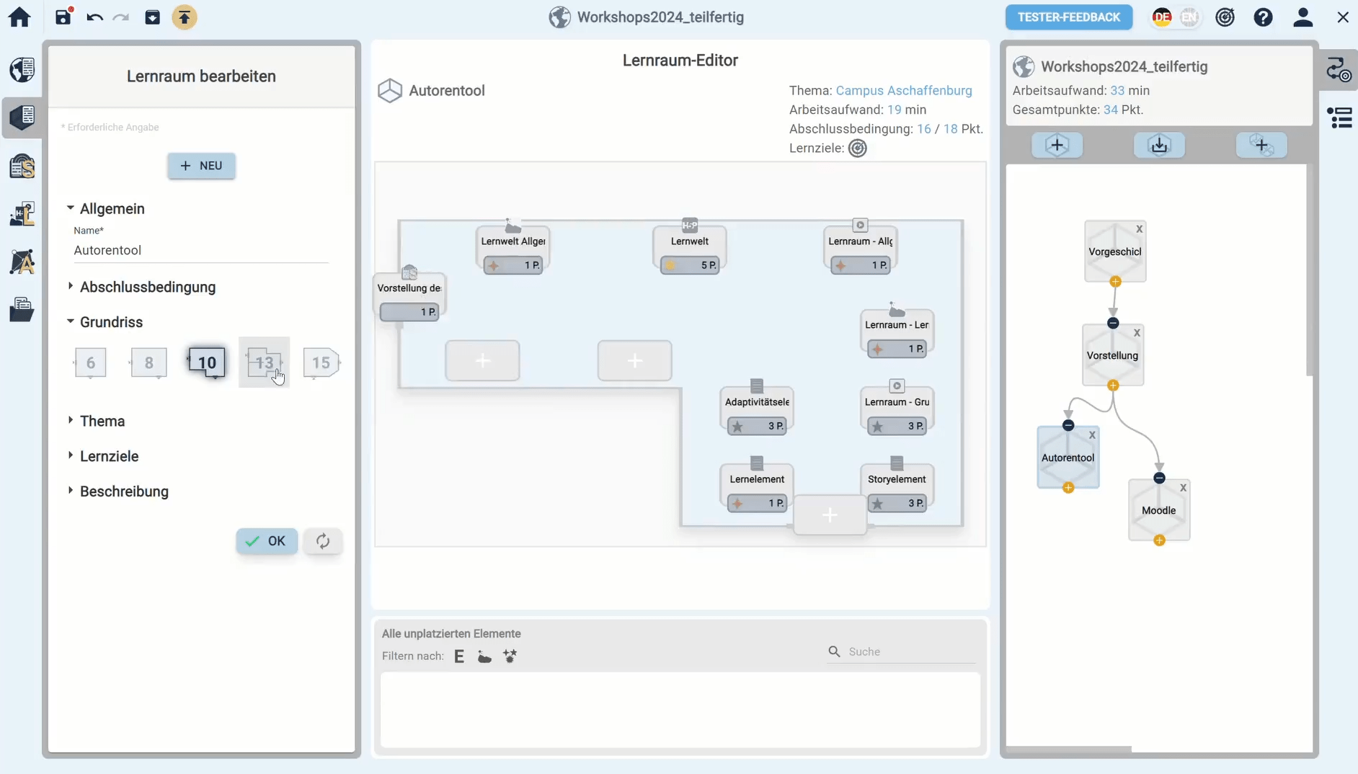1358x774 pixels.
Task: Expand the Abschlussbedingung section
Action: pyautogui.click(x=141, y=287)
